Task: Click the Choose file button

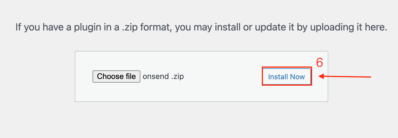Action: tap(116, 76)
